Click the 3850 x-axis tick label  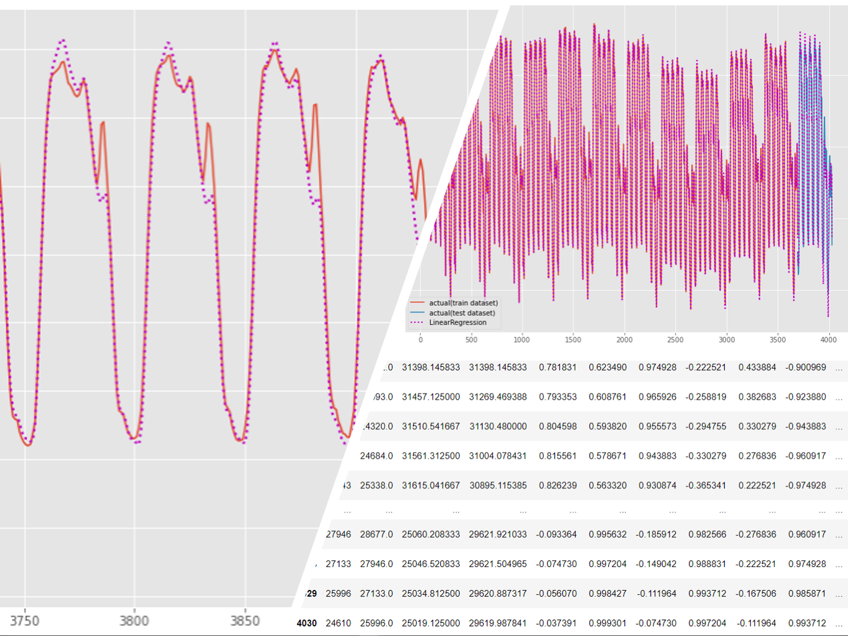tap(245, 621)
